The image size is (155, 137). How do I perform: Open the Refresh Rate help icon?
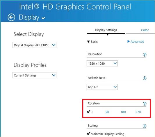click(145, 78)
